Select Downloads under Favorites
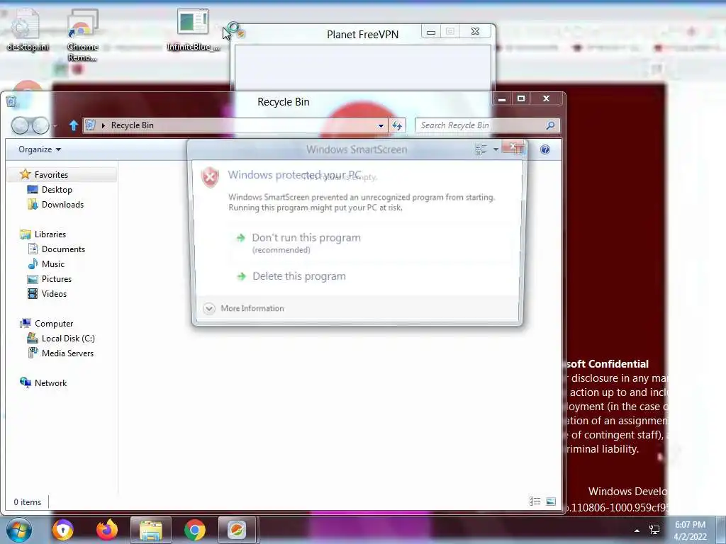Screen dimensions: 726x544 [x=62, y=205]
